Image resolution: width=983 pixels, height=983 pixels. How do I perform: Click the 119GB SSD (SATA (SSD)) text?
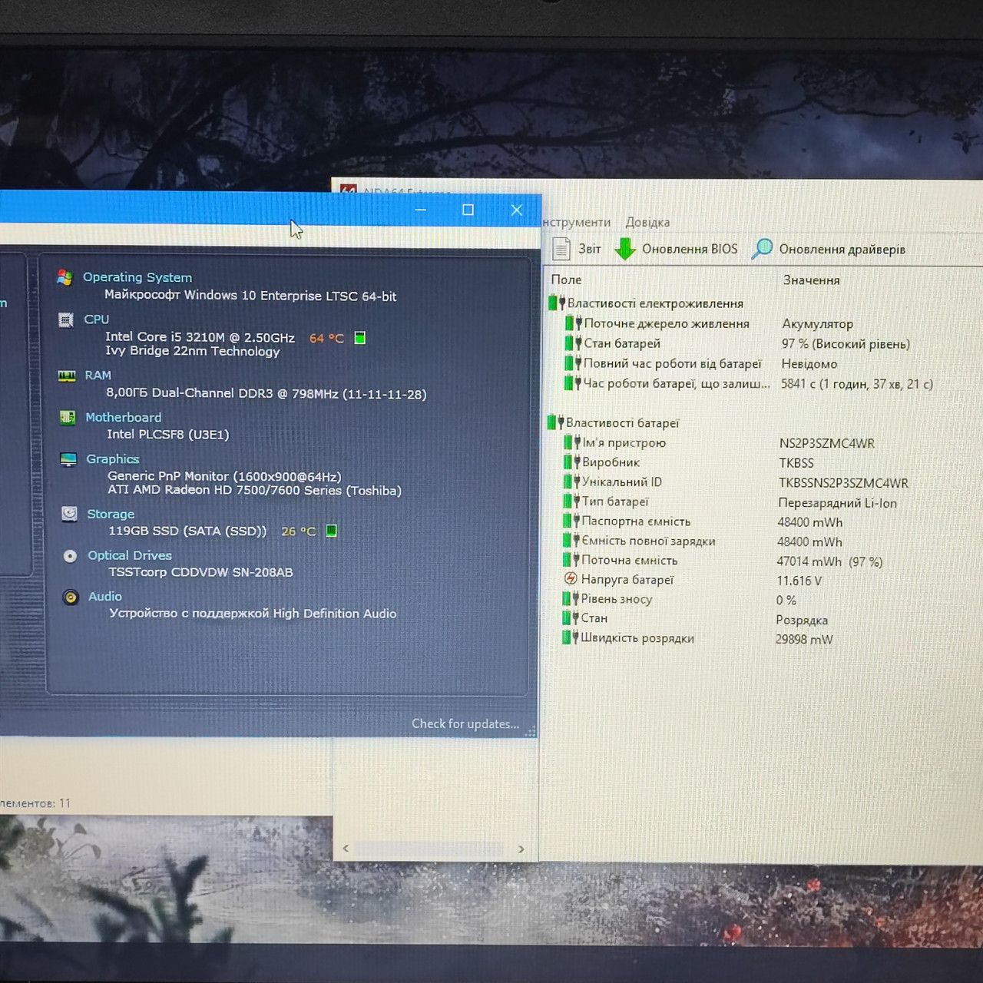coord(187,531)
